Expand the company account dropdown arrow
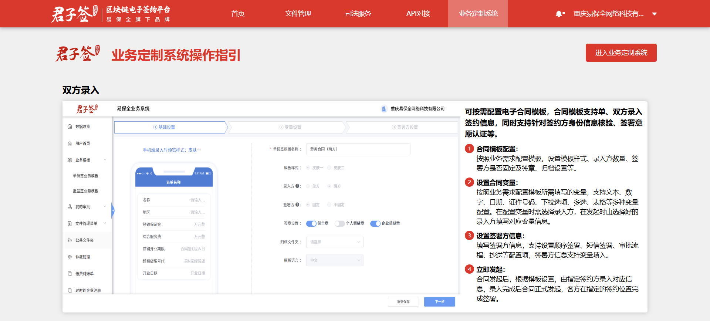Screen dimensions: 710x321 [655, 14]
